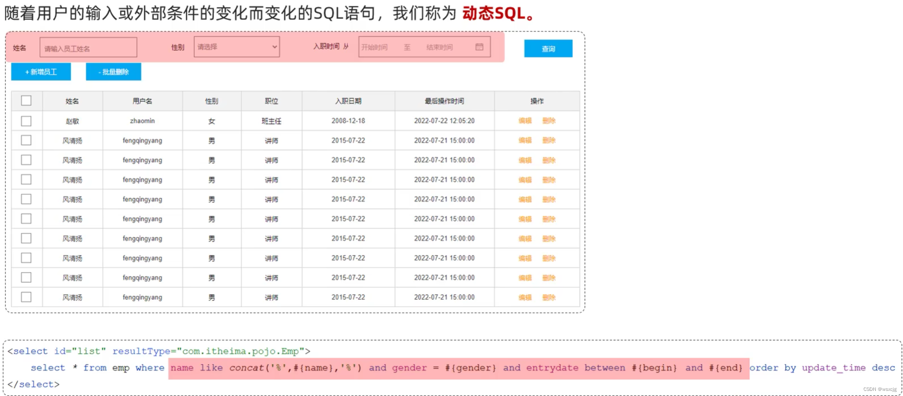Viewport: 903px width, 396px height.
Task: Click the - 批量删除 button
Action: [114, 72]
